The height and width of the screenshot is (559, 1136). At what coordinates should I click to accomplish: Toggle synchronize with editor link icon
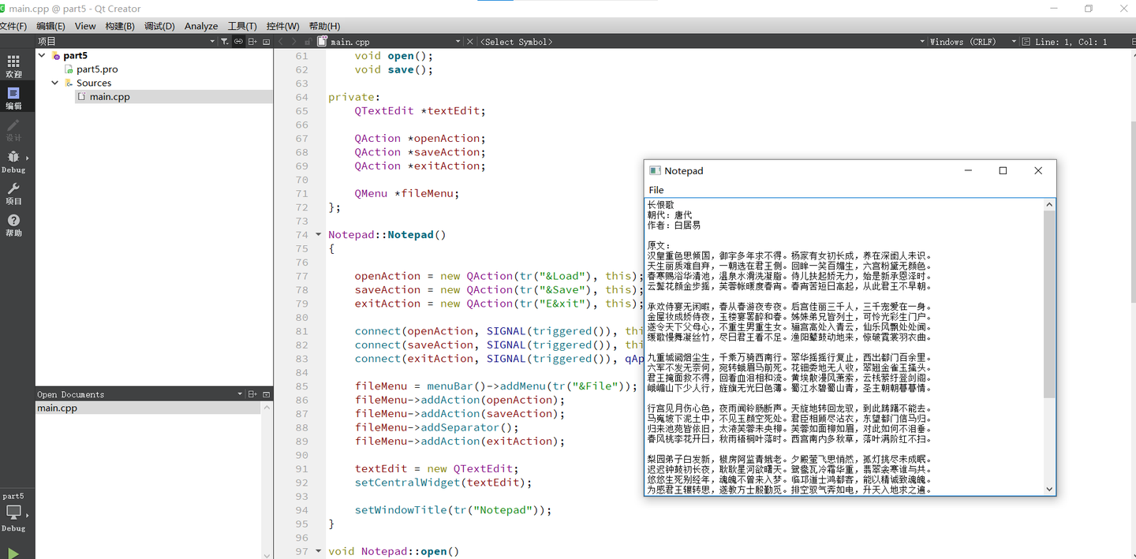pyautogui.click(x=238, y=42)
